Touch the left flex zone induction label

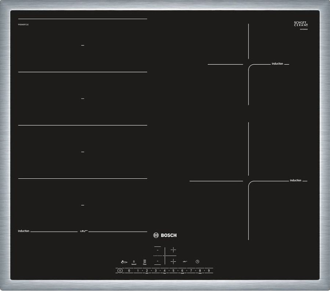24,231
